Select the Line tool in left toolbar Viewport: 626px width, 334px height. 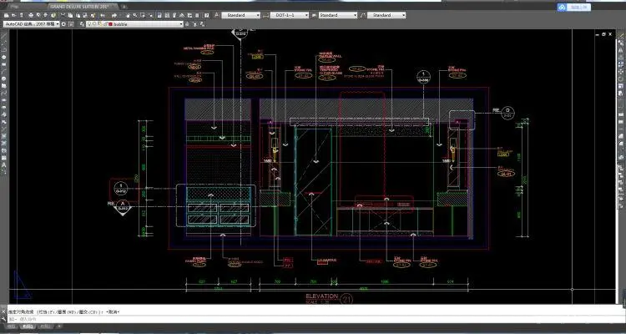[4, 38]
